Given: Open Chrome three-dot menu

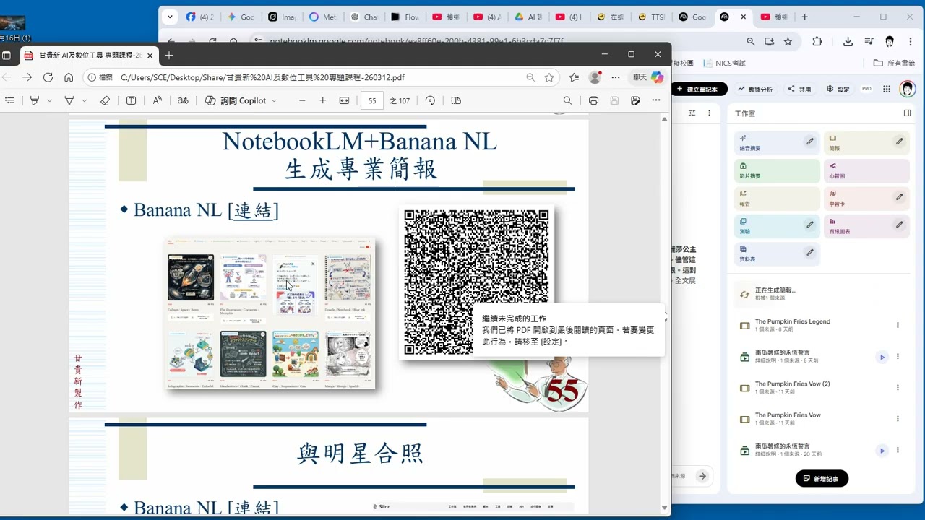Looking at the screenshot, I should click(x=911, y=41).
